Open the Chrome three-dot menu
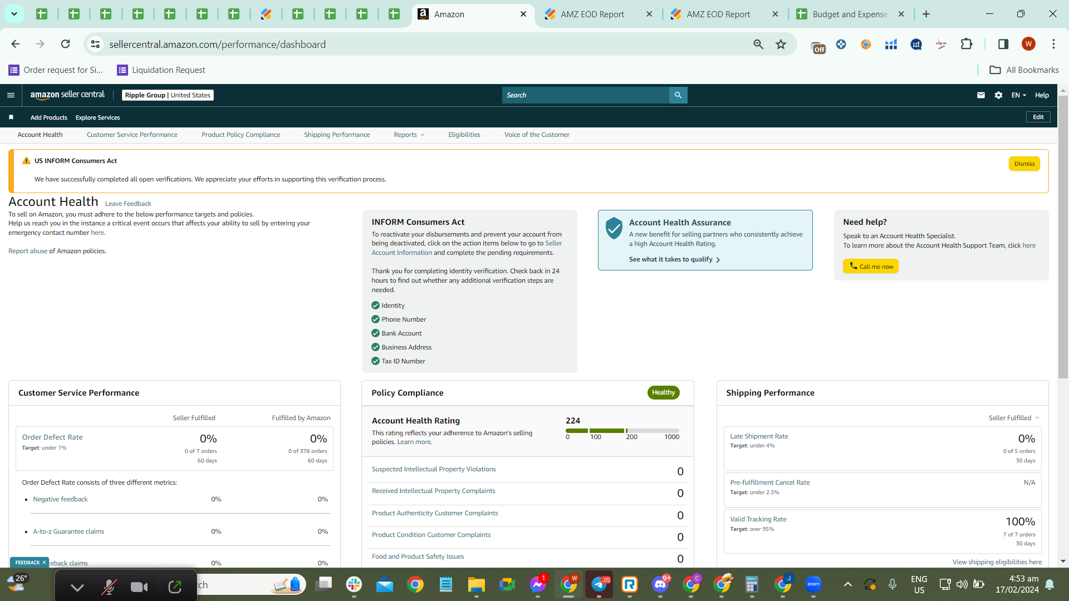This screenshot has width=1069, height=601. (x=1053, y=44)
